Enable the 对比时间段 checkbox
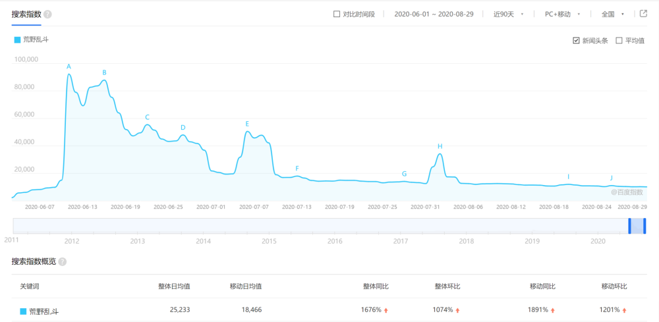The image size is (659, 322). tap(336, 14)
